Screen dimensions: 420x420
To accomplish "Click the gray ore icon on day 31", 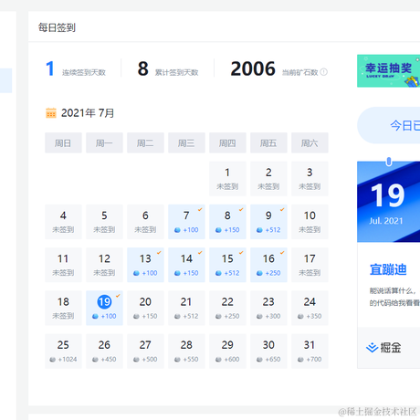I will pyautogui.click(x=300, y=360).
